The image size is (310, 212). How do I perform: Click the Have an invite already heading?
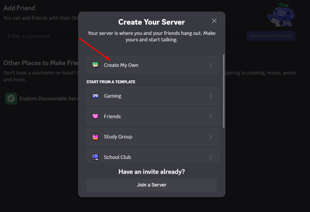[152, 172]
